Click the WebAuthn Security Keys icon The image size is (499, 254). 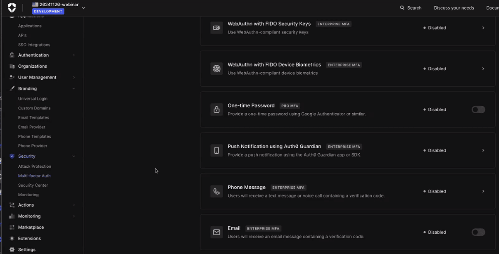tap(217, 28)
